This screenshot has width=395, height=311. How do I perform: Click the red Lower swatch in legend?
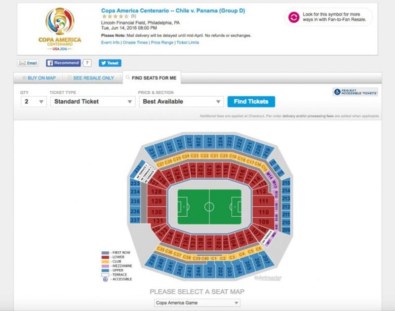pyautogui.click(x=105, y=257)
